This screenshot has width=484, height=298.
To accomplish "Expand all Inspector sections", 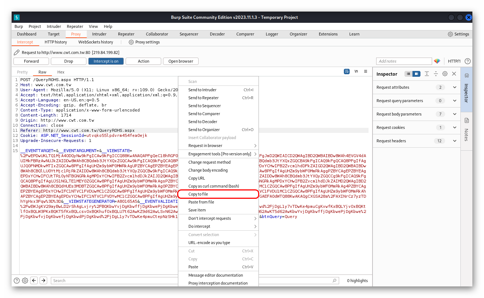I will (x=427, y=74).
